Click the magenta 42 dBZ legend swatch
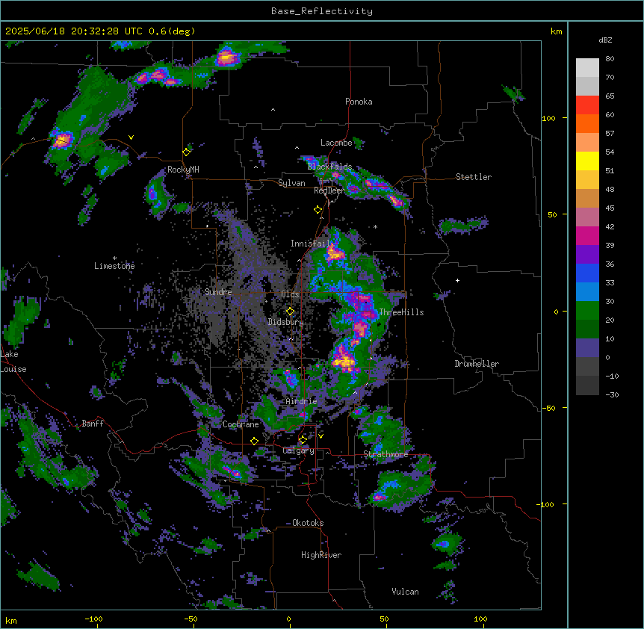This screenshot has width=644, height=629. point(587,235)
